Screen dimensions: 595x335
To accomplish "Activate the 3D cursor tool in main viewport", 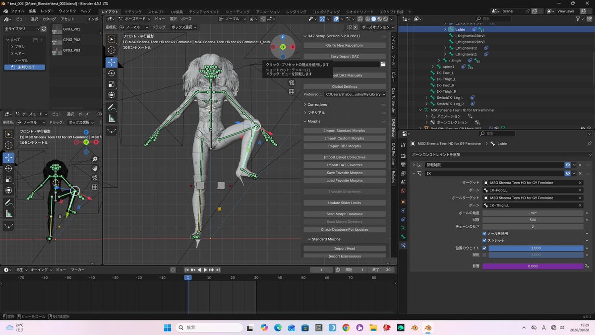I will click(112, 50).
